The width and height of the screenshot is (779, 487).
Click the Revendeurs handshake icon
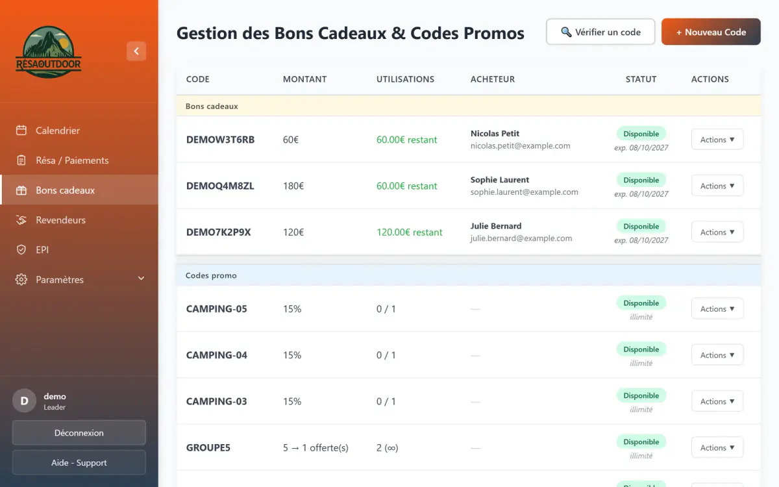click(x=21, y=220)
